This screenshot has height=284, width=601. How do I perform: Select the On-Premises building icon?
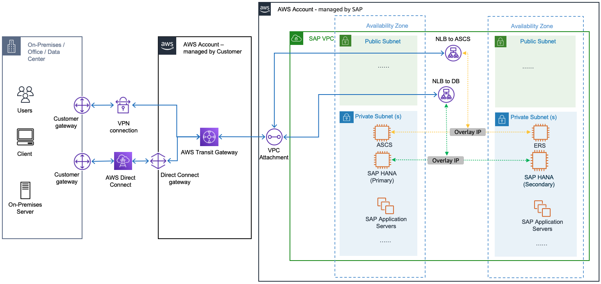click(11, 46)
